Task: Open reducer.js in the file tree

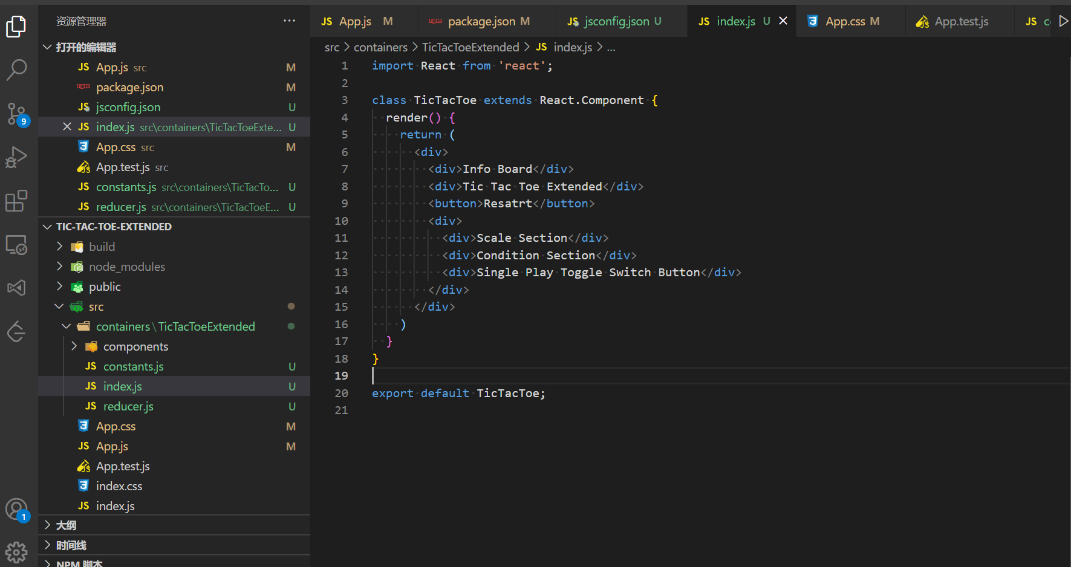Action: click(x=128, y=406)
